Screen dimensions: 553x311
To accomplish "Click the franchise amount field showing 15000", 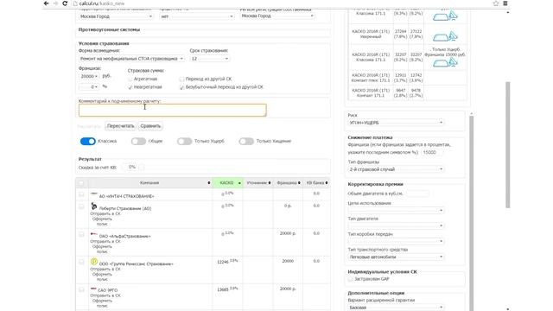I will tap(432, 152).
